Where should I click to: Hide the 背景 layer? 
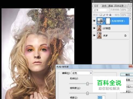94,35
